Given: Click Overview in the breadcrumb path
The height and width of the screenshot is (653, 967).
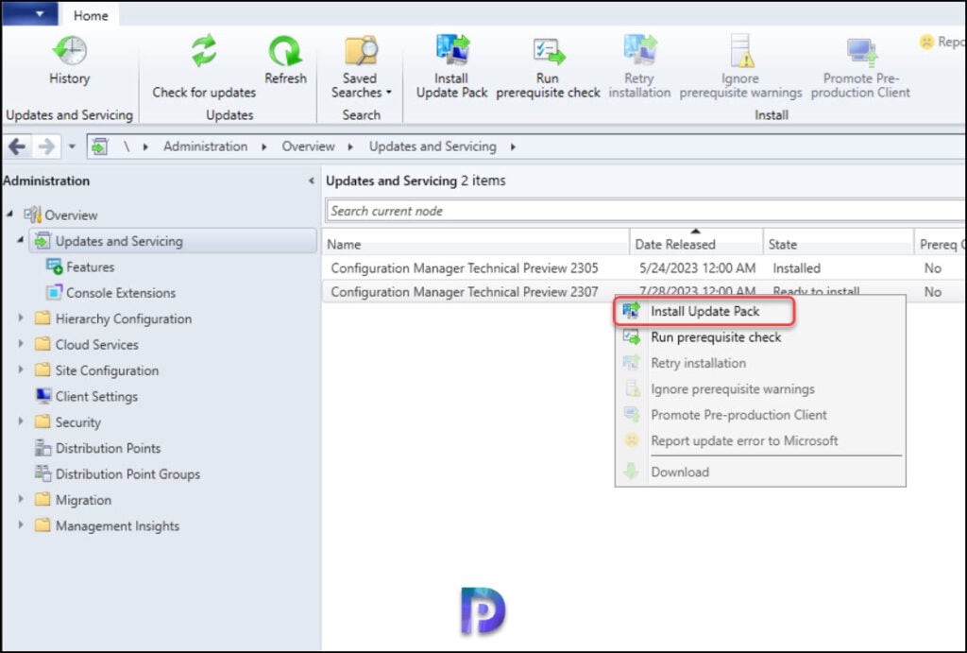Looking at the screenshot, I should coord(309,146).
